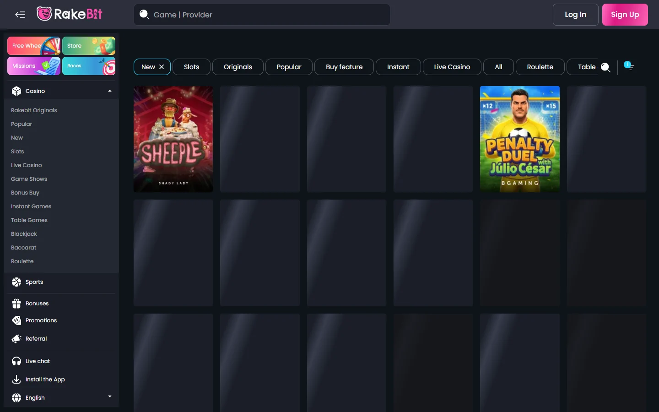
Task: Click the Live chat headset icon
Action: click(x=16, y=361)
